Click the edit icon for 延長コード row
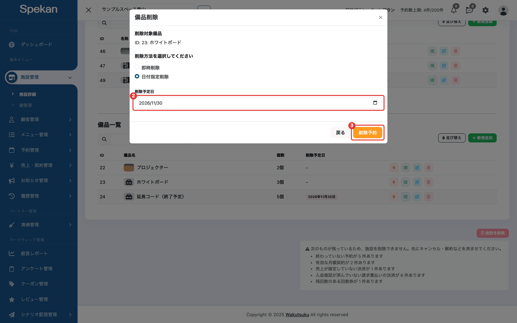 [417, 197]
